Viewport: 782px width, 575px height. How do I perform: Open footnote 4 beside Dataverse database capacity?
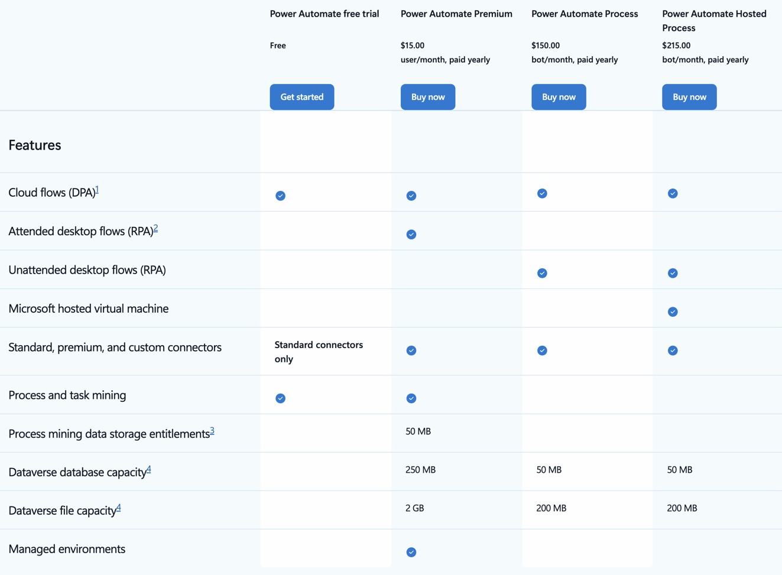pyautogui.click(x=148, y=469)
